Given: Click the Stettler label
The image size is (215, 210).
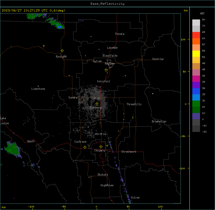Looking at the screenshot, I should pos(158,59).
